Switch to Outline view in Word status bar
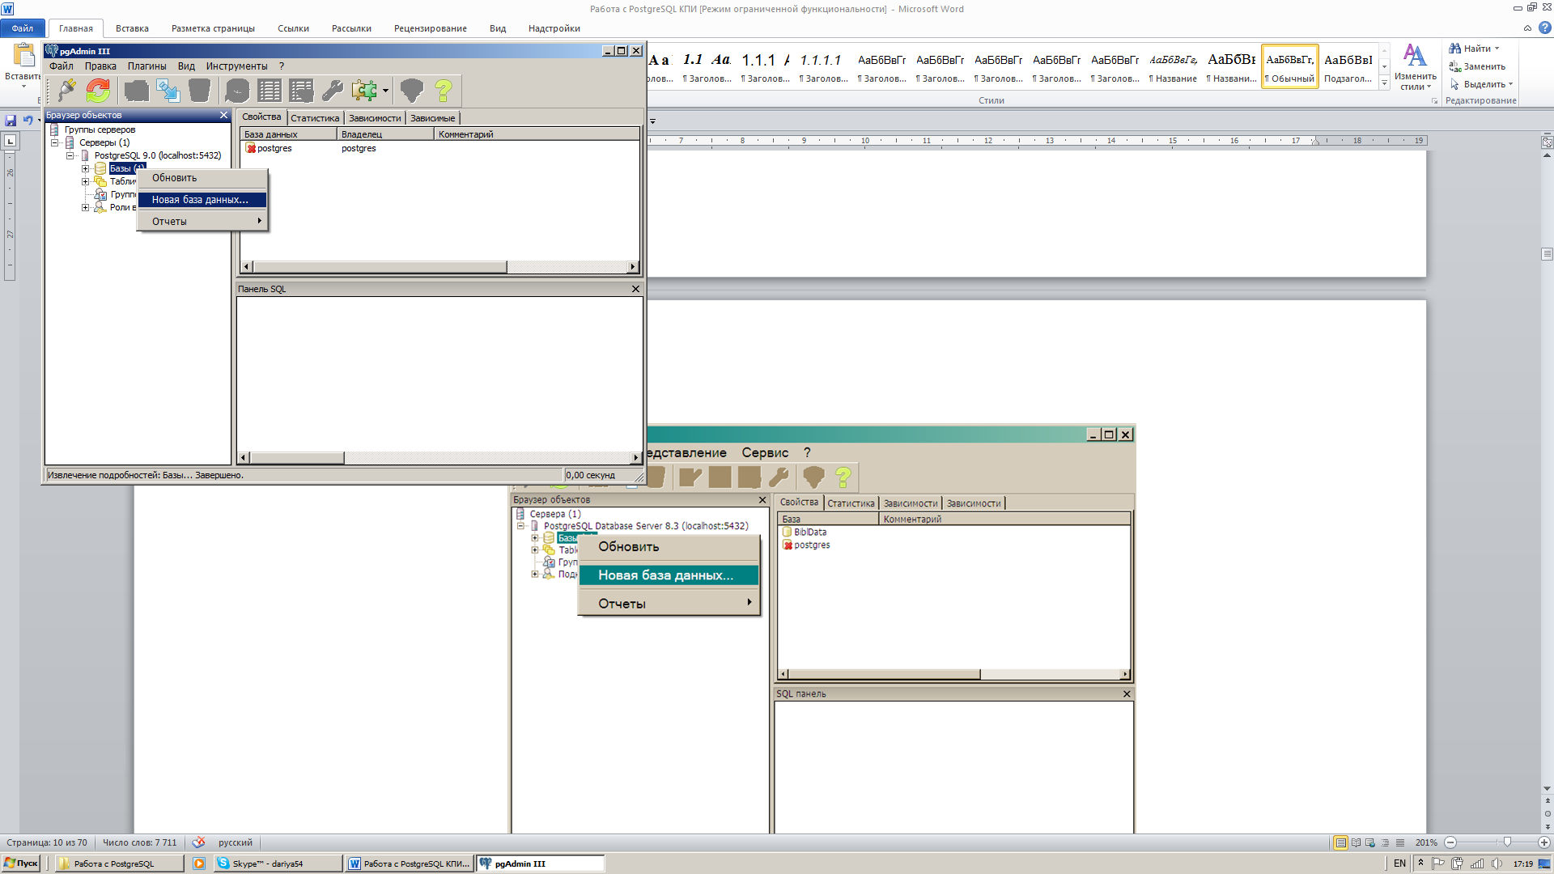The image size is (1554, 874). 1386,842
